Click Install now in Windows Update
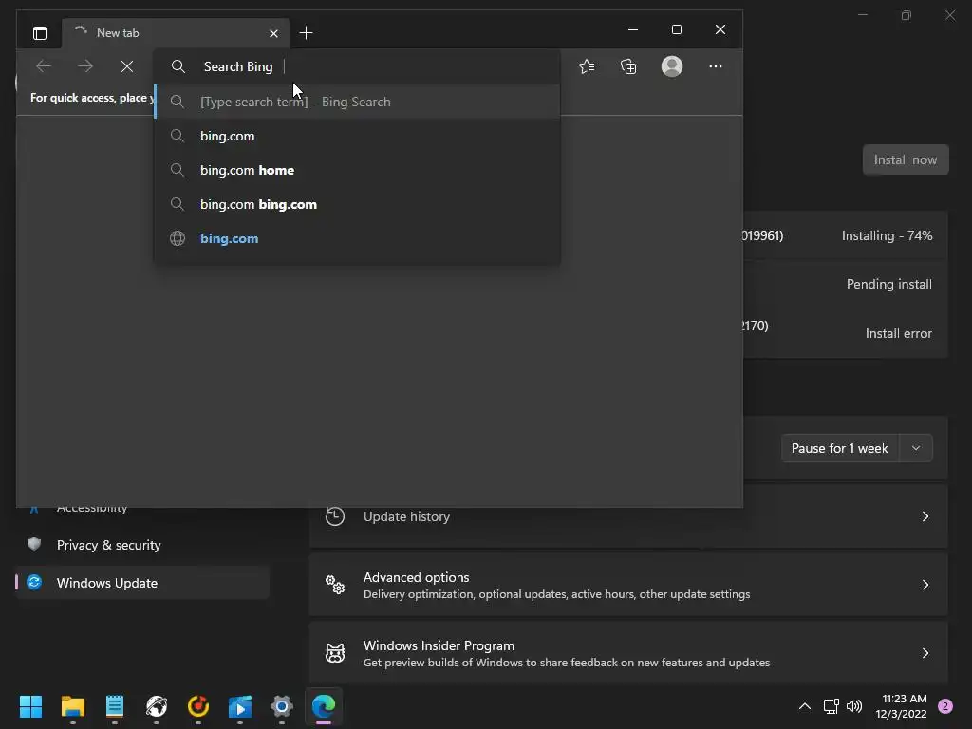 click(905, 159)
